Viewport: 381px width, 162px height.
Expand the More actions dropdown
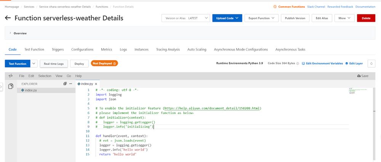[344, 18]
